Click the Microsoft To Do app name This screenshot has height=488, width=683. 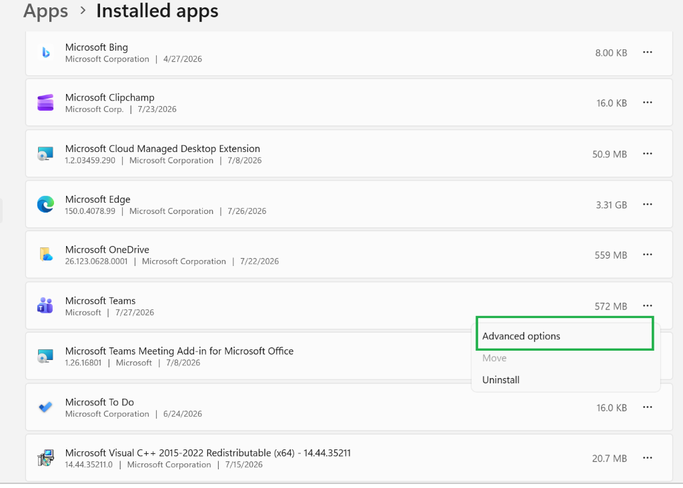pyautogui.click(x=99, y=402)
